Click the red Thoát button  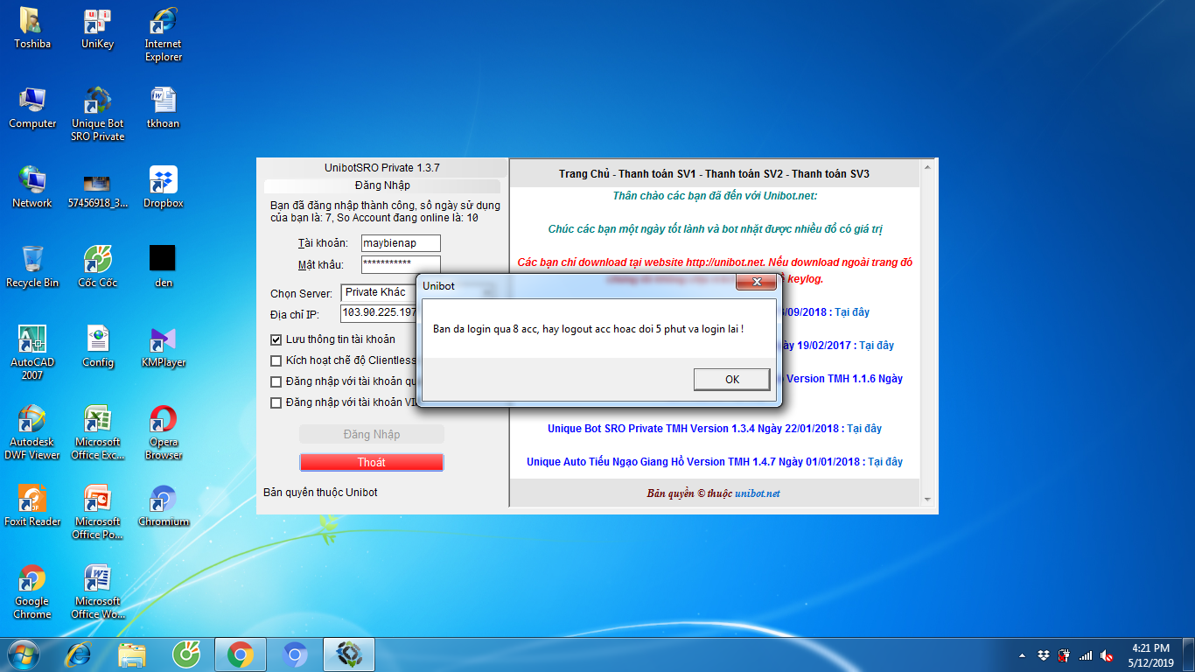coord(372,462)
